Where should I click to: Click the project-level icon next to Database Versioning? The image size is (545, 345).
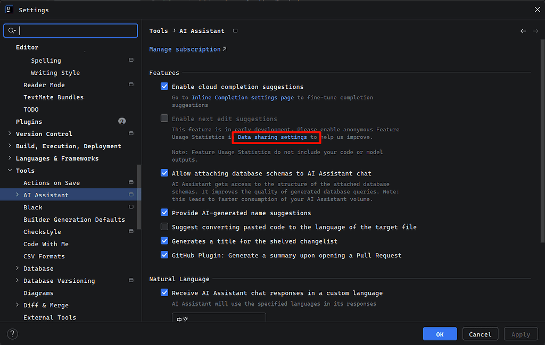click(131, 280)
